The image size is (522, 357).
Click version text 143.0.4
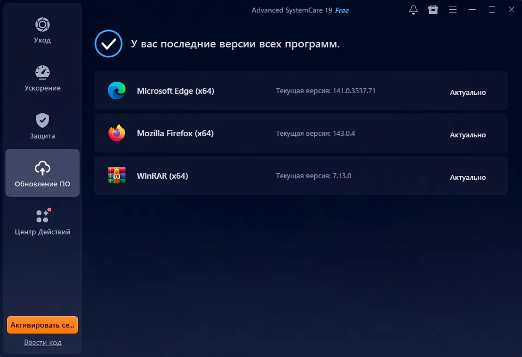pos(344,134)
